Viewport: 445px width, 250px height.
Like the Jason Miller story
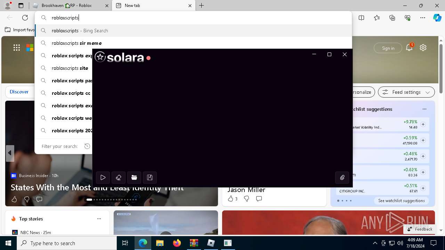(x=230, y=199)
